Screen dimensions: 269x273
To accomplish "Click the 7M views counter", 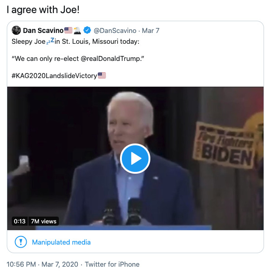I will click(43, 221).
